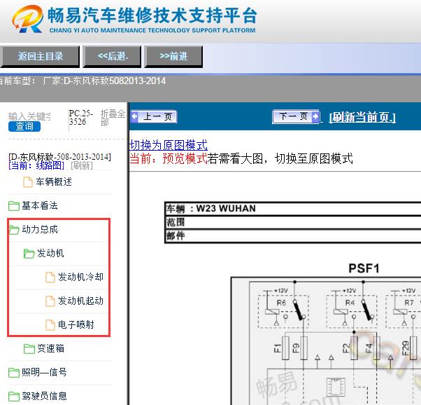
Task: Click 当前：线路图 link
Action: pos(36,165)
